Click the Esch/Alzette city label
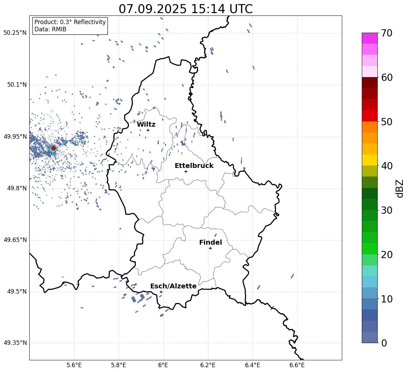This screenshot has height=372, width=408. (173, 286)
